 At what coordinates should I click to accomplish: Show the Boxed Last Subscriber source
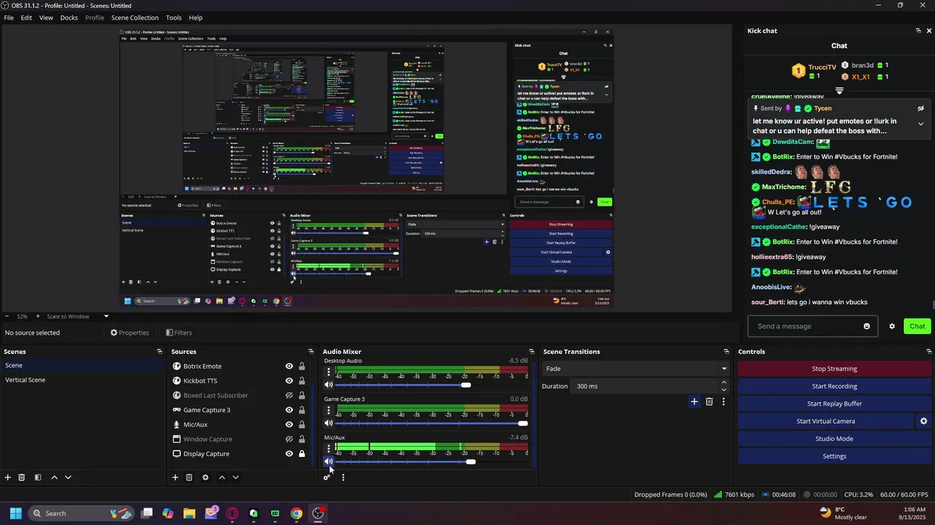click(x=289, y=395)
